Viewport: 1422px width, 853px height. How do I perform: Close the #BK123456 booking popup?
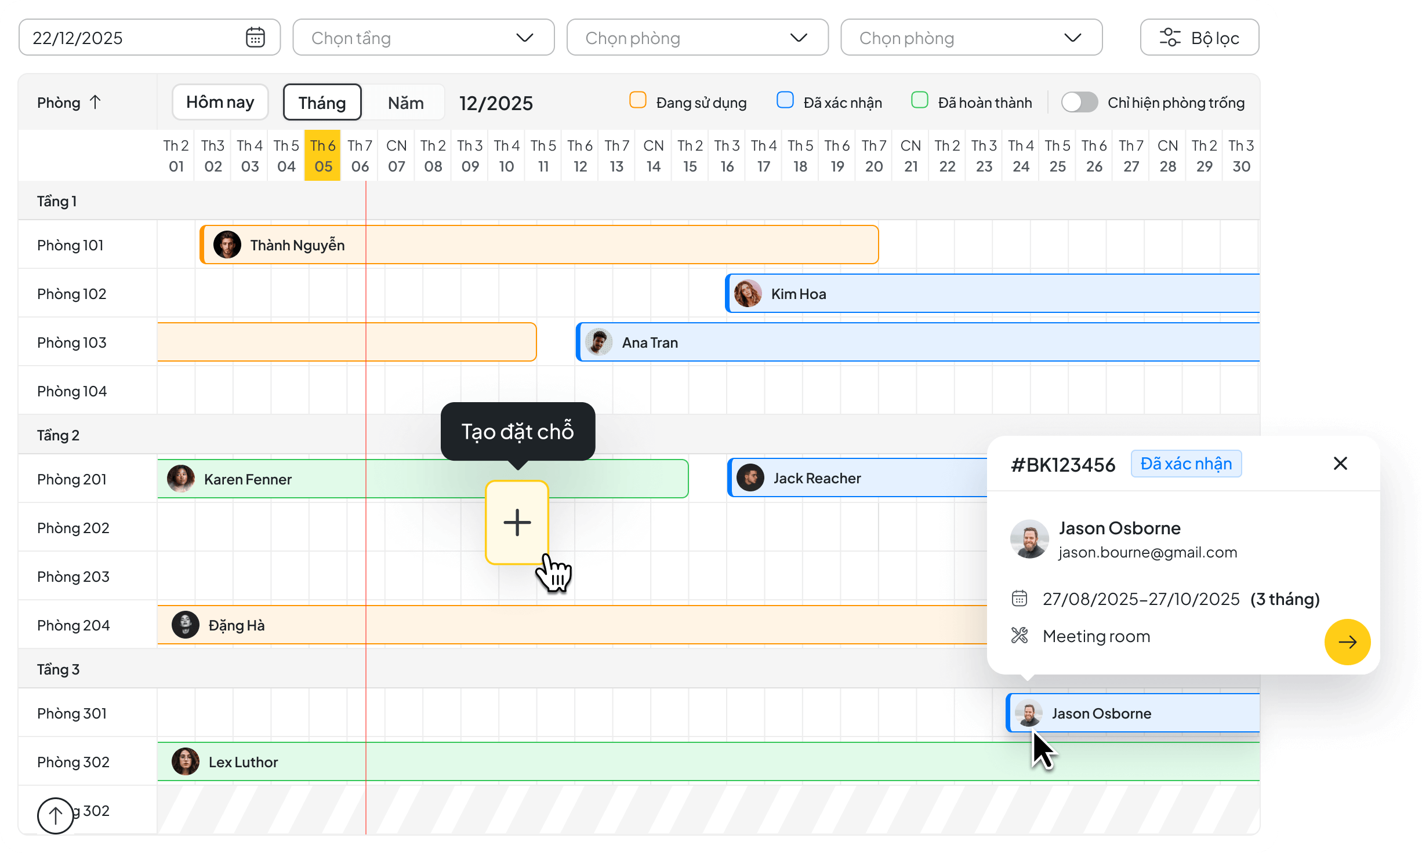[1340, 463]
